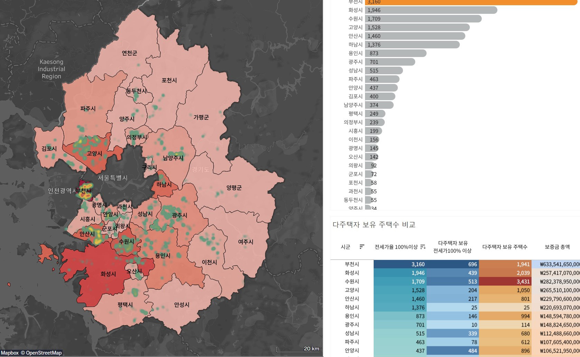Click the 보증금 총액 column header

557,247
